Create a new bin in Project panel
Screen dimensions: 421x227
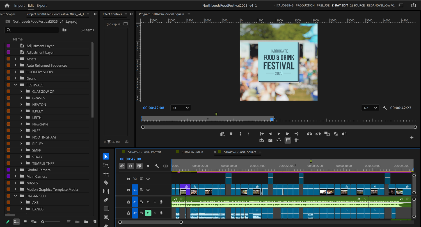click(x=86, y=222)
